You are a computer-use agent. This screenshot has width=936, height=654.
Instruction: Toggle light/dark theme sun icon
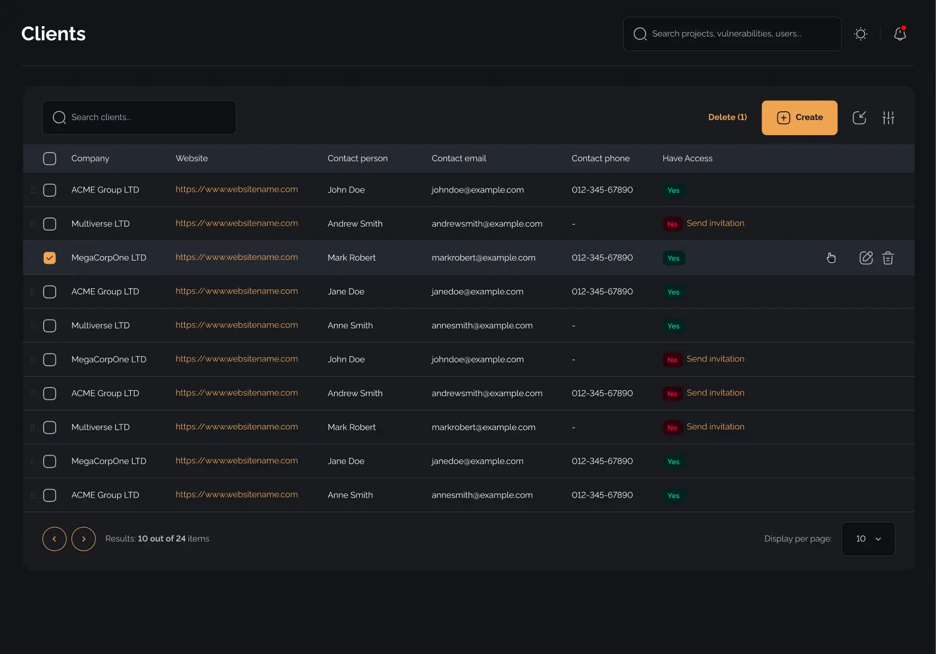[861, 34]
